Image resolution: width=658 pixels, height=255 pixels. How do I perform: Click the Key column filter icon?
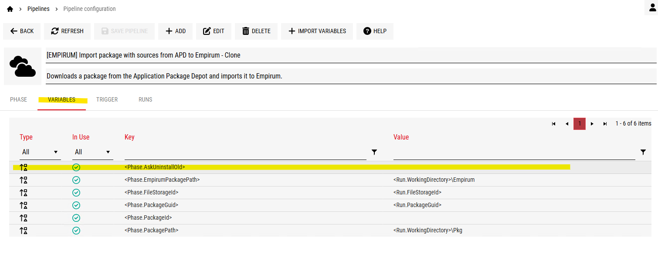tap(374, 152)
